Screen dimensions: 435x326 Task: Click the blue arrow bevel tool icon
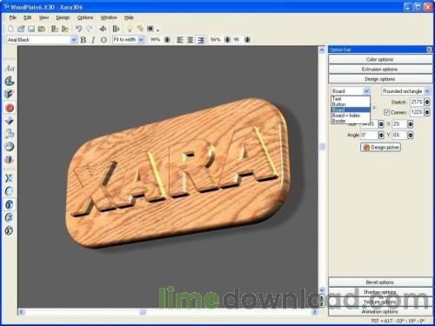[x=10, y=121]
